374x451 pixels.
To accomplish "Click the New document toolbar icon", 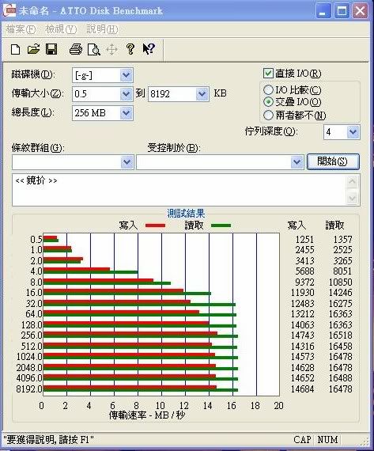I will coord(16,50).
